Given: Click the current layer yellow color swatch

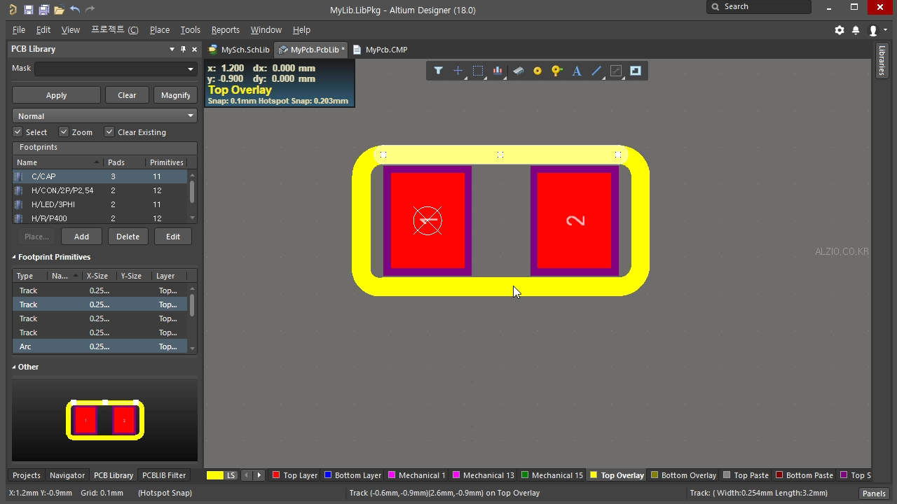Looking at the screenshot, I should pyautogui.click(x=215, y=475).
